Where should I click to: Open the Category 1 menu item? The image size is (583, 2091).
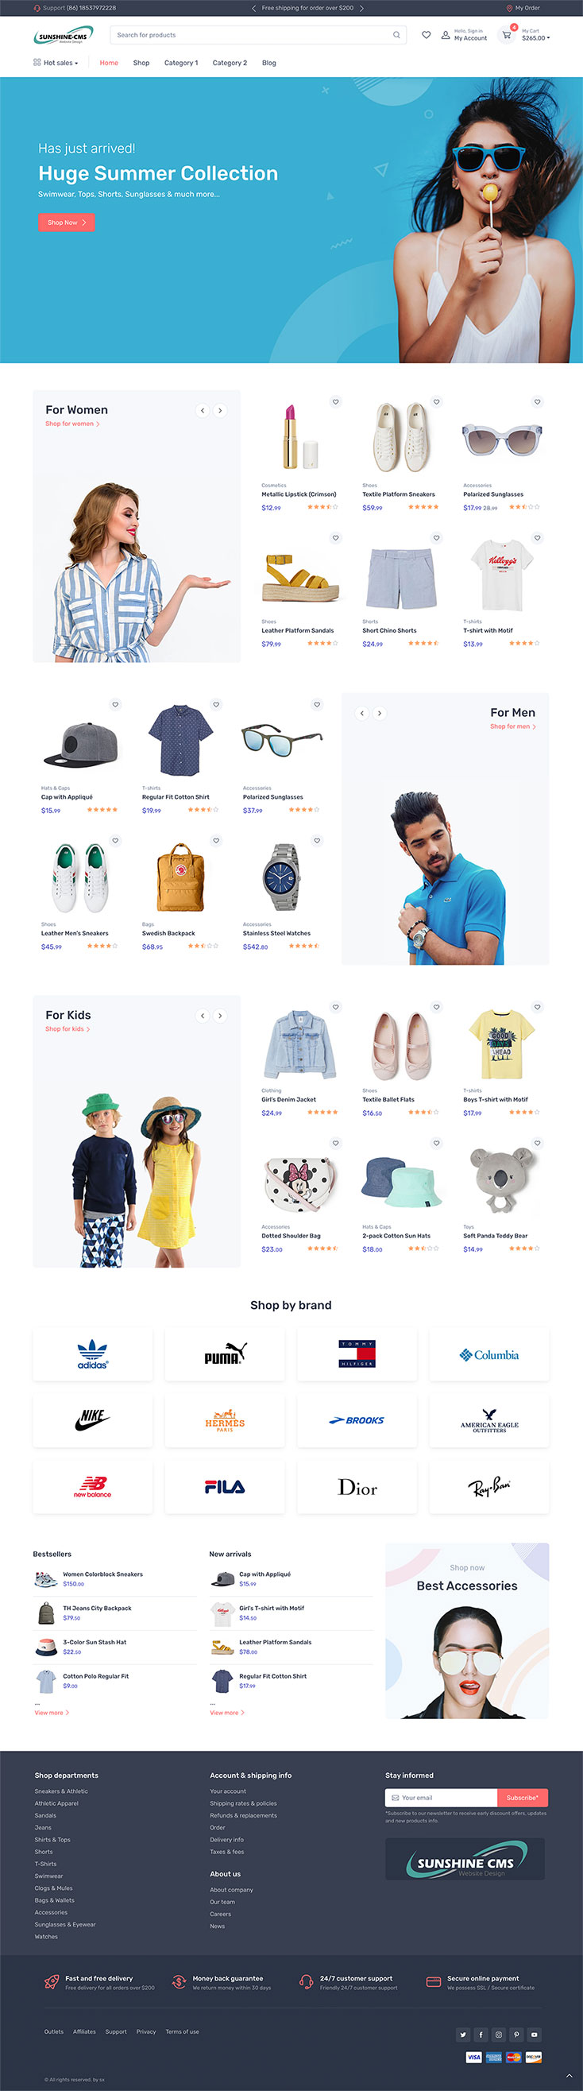pos(181,63)
